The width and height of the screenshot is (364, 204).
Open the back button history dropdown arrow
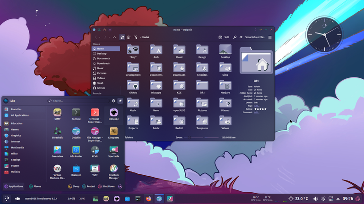(100, 37)
